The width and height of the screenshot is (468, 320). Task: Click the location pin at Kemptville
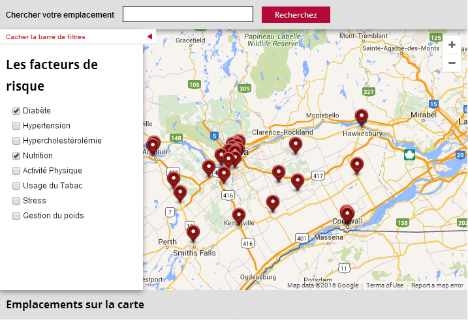(x=239, y=215)
